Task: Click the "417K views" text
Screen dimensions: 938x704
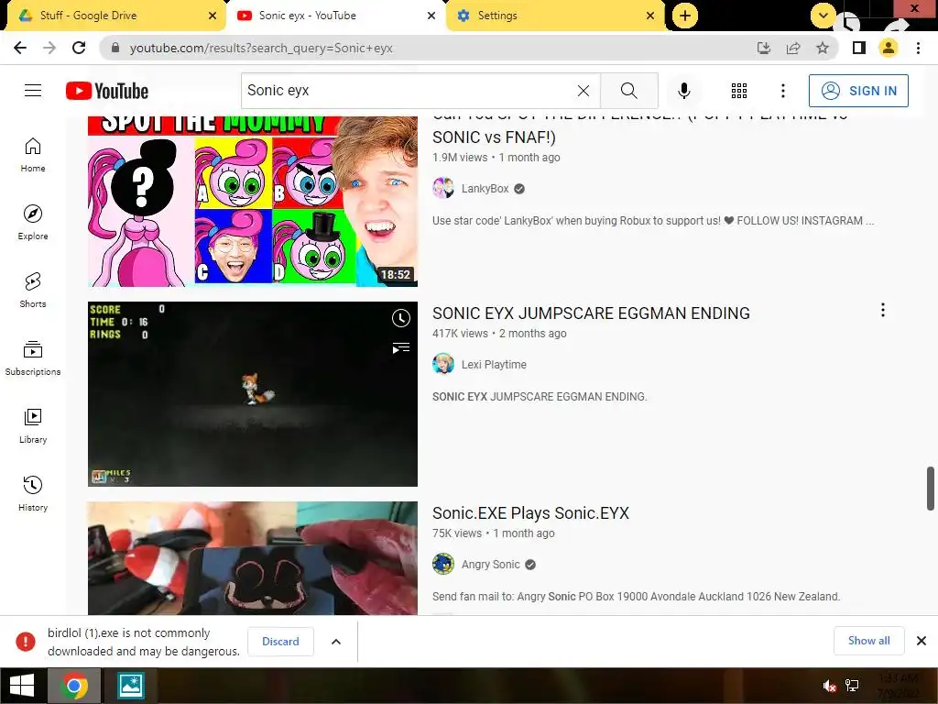Action: pos(460,334)
